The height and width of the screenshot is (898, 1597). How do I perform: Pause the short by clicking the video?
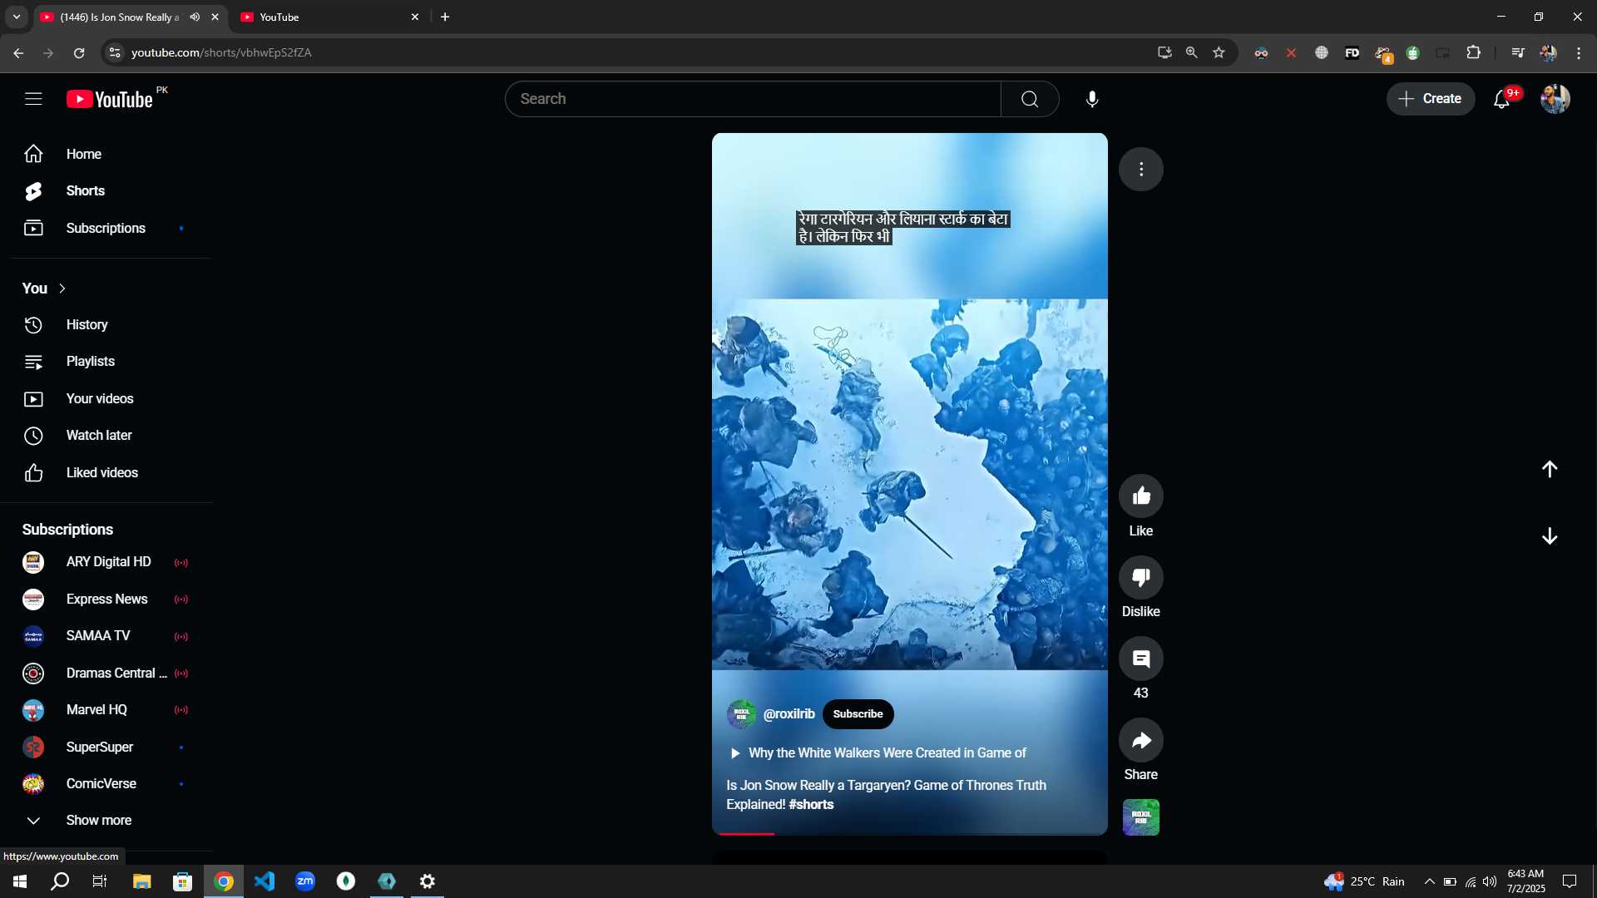910,484
